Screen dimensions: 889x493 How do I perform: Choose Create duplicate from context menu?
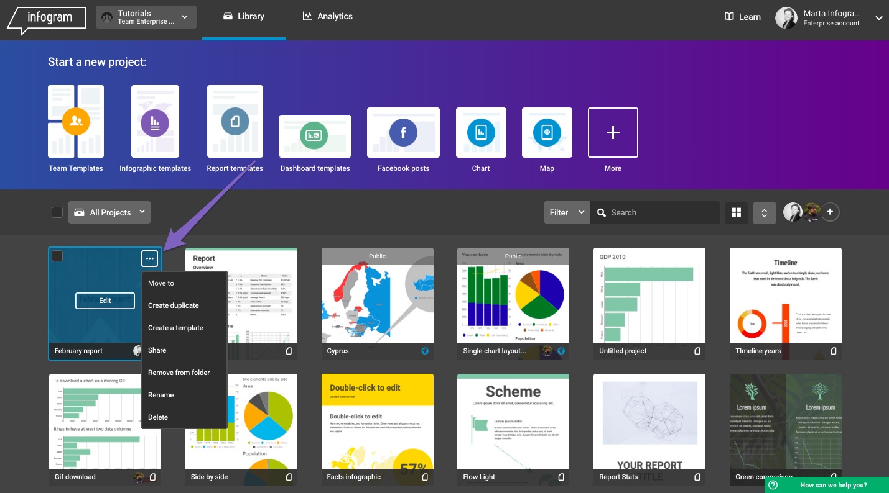(174, 305)
